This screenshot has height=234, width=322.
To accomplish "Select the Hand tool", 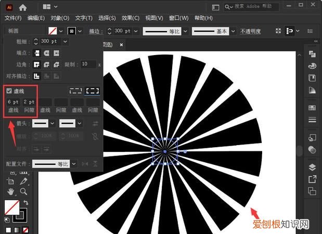I will [x=11, y=192].
